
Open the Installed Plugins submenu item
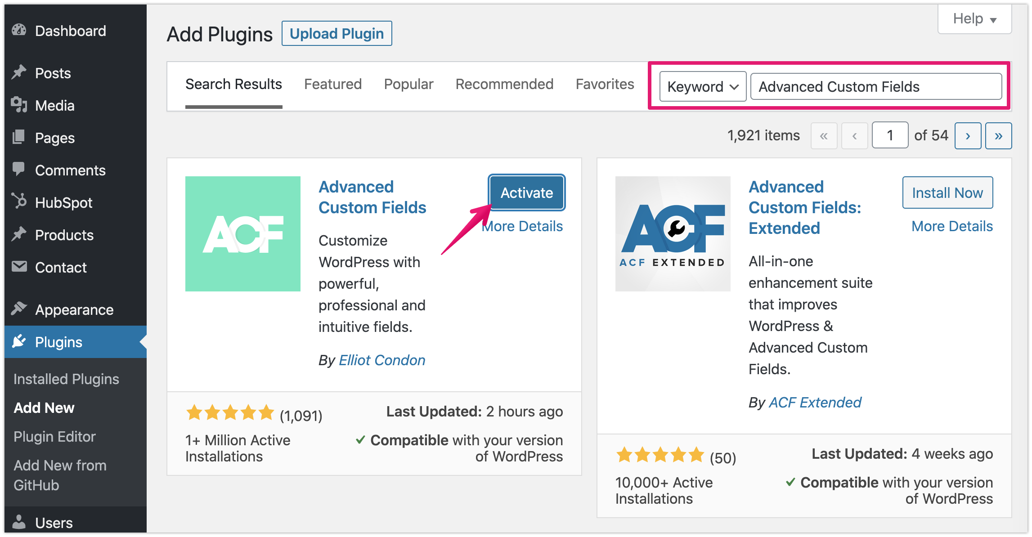(x=67, y=379)
